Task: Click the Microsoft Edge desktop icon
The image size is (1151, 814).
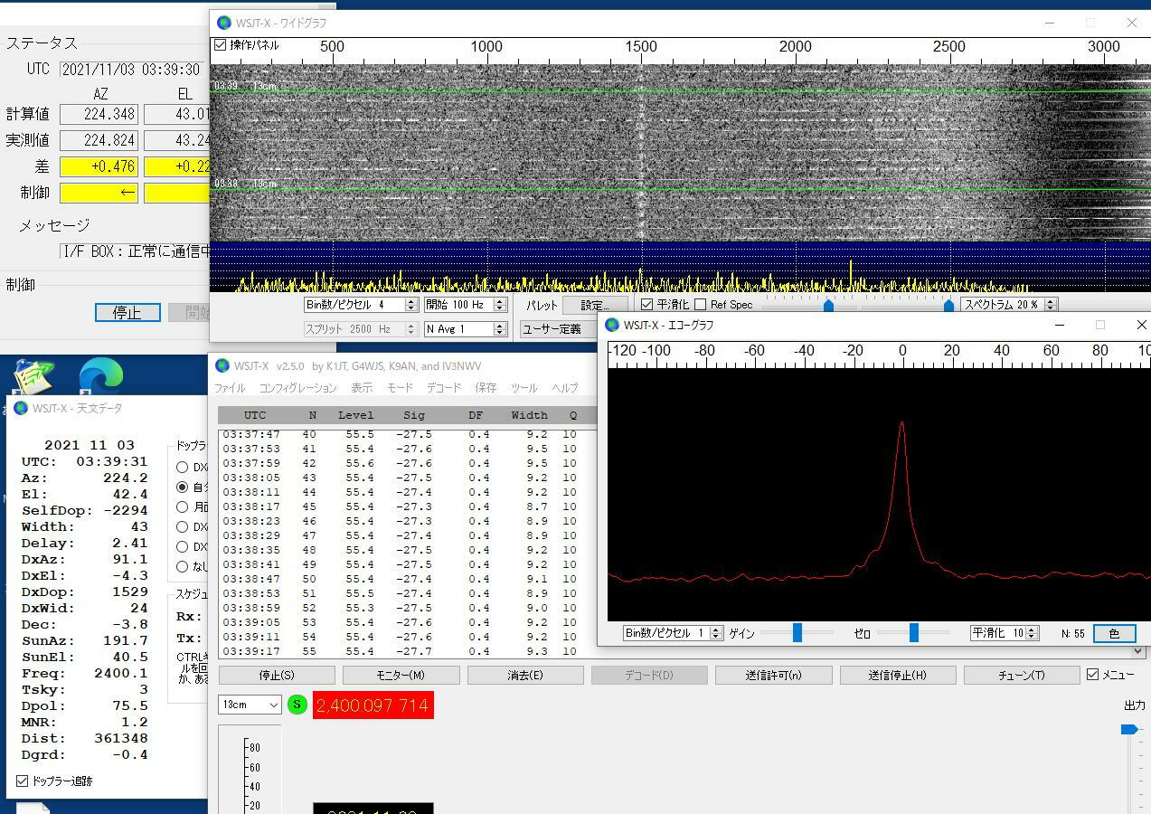Action: (100, 376)
